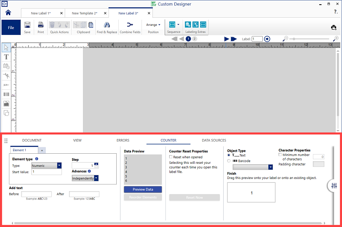Viewport: 342px width, 227px height.
Task: Click the zoom slider track
Action: tap(311, 39)
